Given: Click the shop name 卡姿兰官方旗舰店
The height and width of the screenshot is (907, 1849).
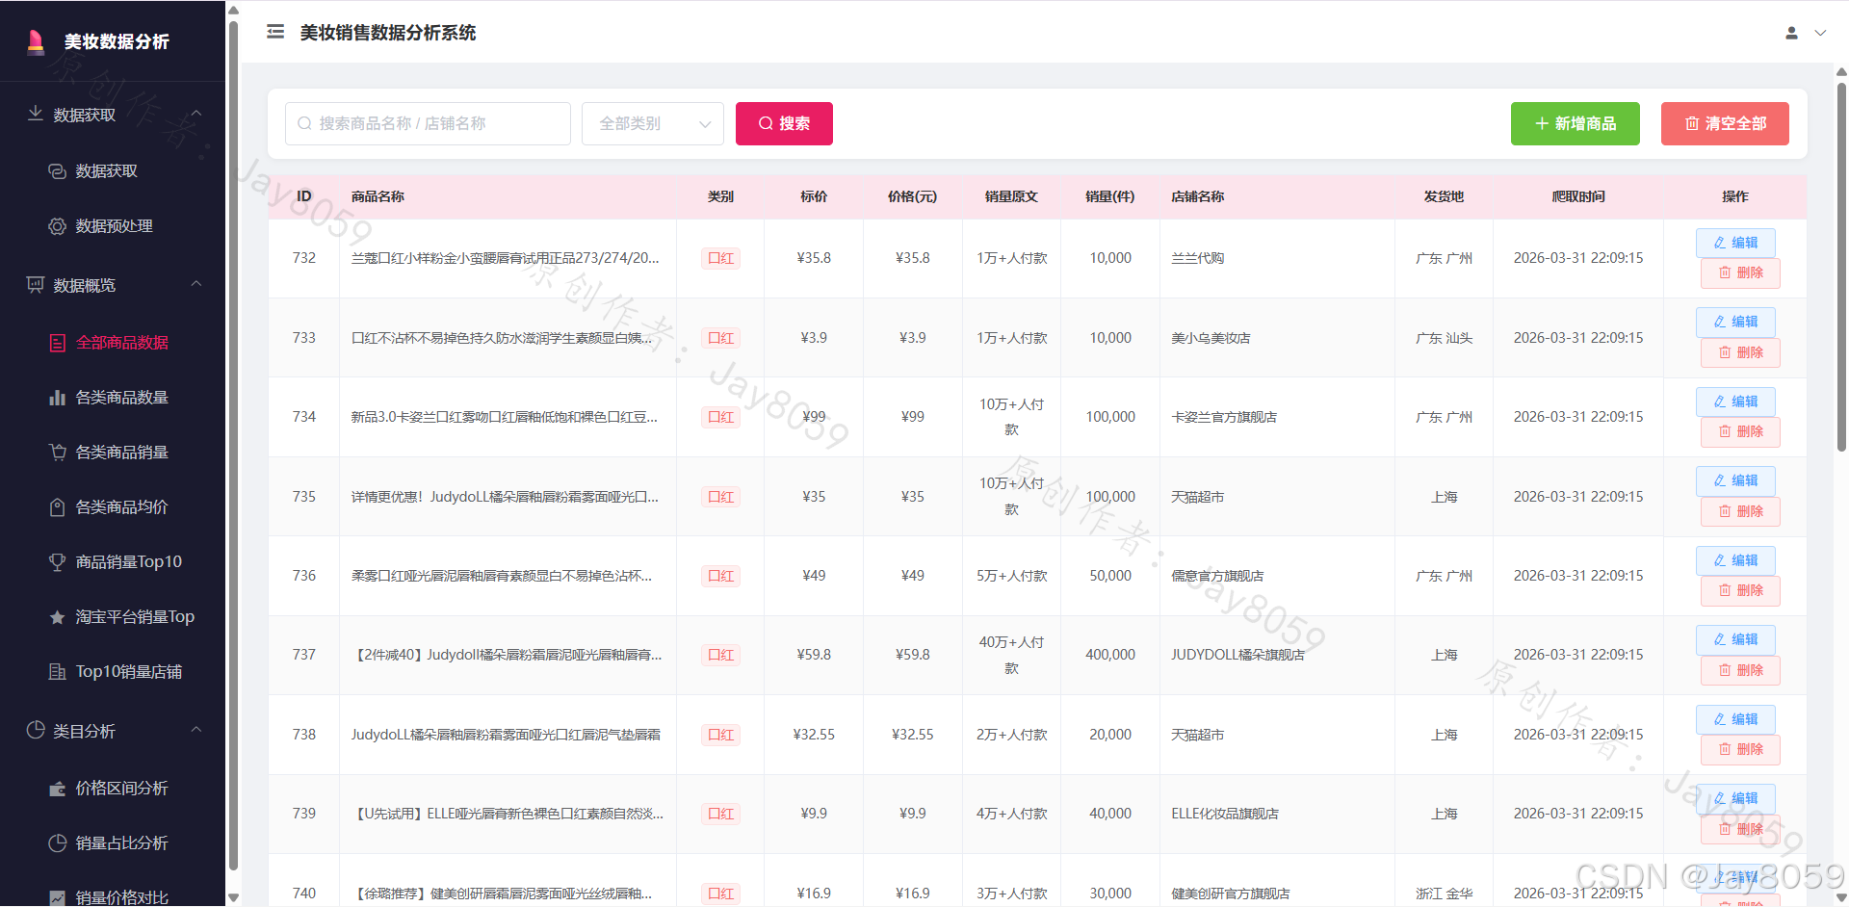Looking at the screenshot, I should pyautogui.click(x=1224, y=417).
